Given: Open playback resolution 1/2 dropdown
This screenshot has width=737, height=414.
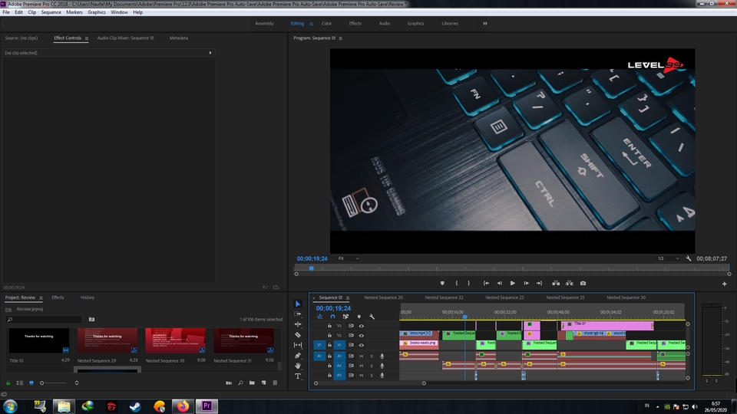Looking at the screenshot, I should (x=669, y=258).
